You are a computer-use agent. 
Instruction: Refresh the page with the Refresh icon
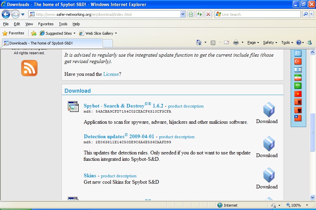pyautogui.click(x=200, y=14)
